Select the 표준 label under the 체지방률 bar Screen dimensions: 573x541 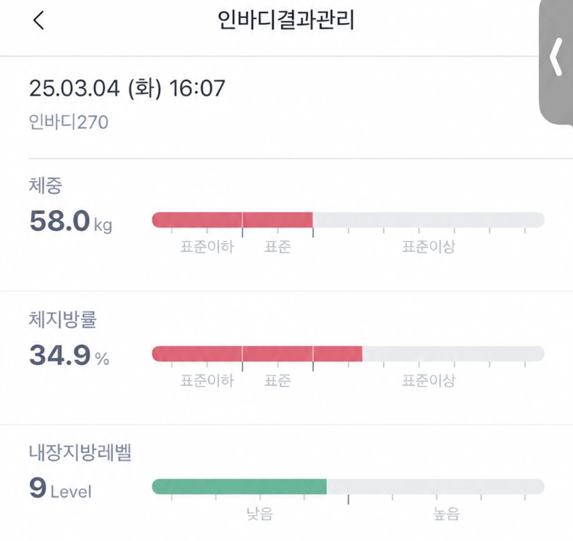pos(278,381)
